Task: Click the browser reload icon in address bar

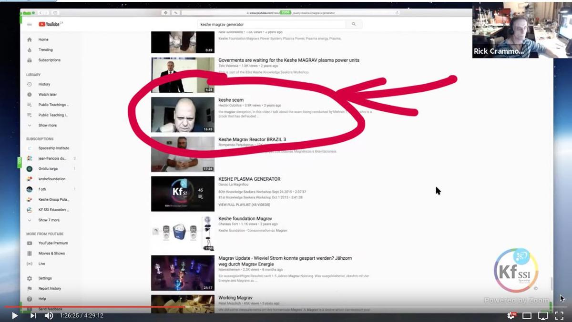Action: [397, 13]
